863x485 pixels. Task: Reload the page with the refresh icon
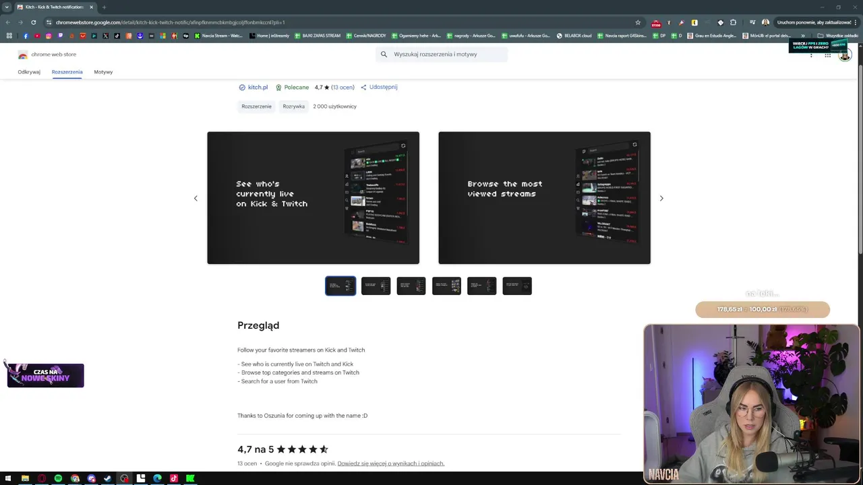coord(33,22)
